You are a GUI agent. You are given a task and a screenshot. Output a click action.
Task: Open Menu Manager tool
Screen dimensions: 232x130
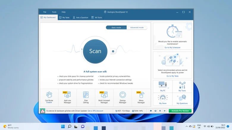141,97
